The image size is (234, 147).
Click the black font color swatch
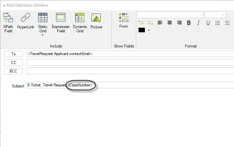point(142,30)
